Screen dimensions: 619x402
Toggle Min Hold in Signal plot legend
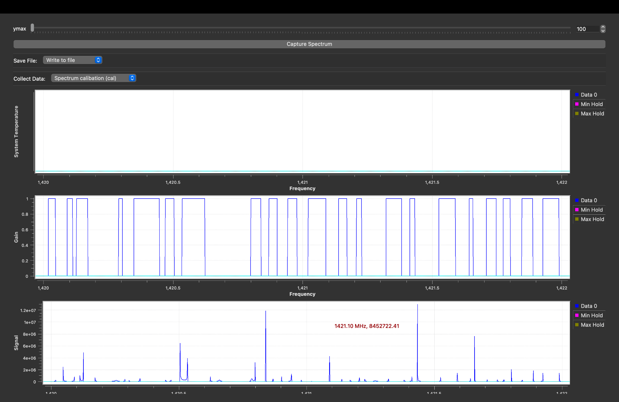tap(589, 315)
